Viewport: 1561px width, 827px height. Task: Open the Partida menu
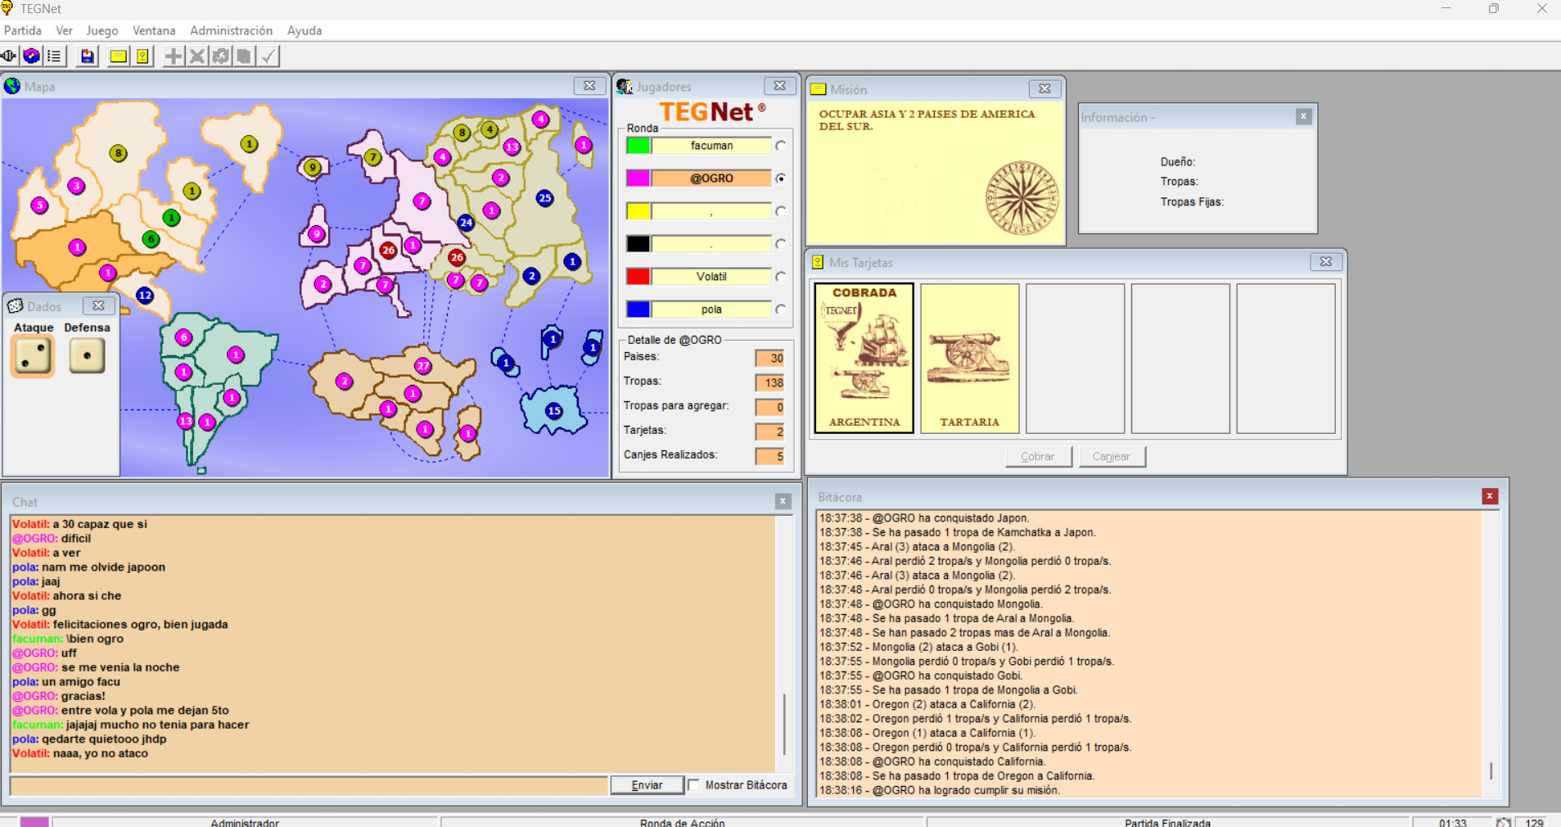[x=23, y=30]
